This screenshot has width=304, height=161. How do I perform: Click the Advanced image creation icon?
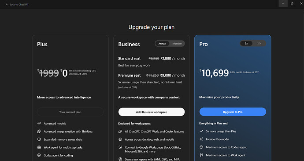tap(39, 131)
